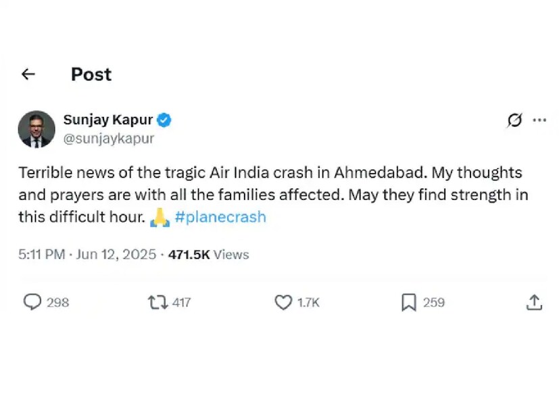Screen dimensions: 559x419
Task: Click the Grok slashed-circle icon
Action: (514, 120)
